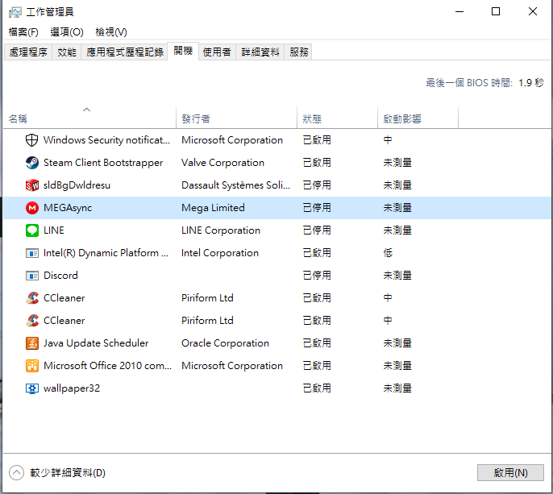
Task: Select the LINE name text
Action: [x=53, y=230]
